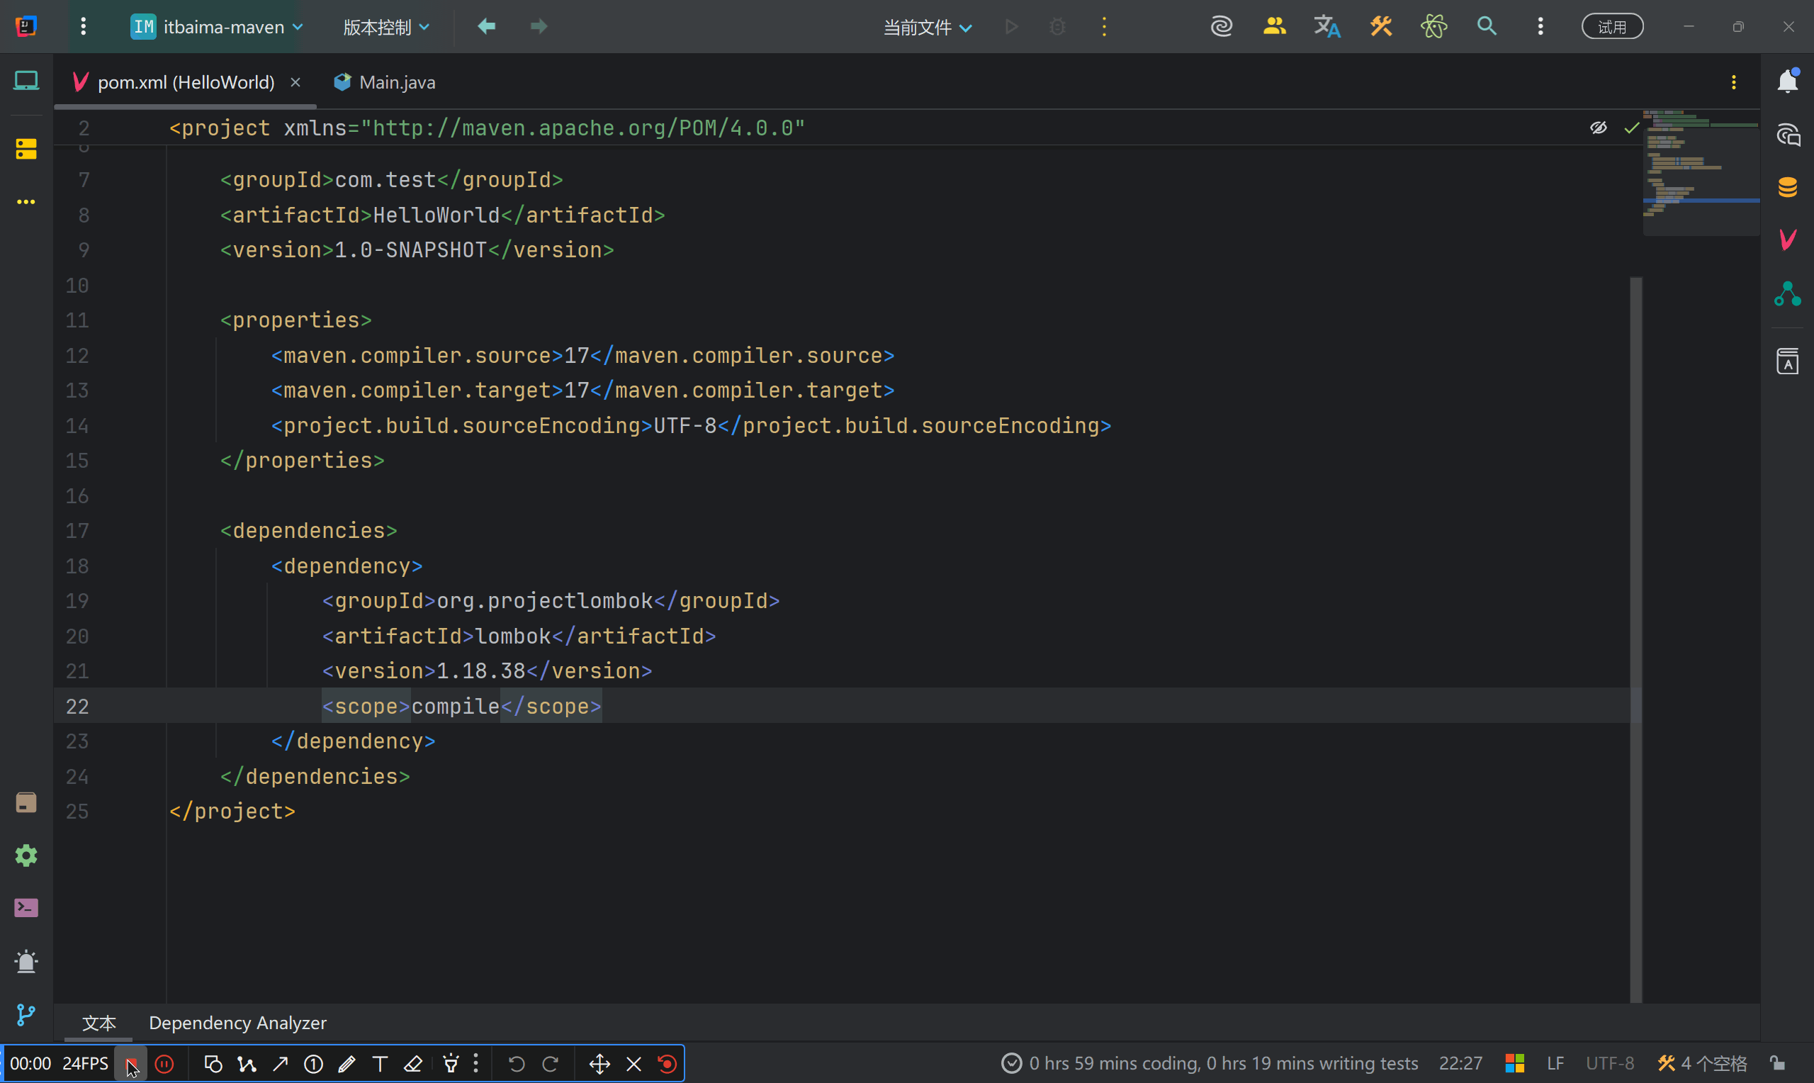Open the Database tool window

tap(1787, 188)
